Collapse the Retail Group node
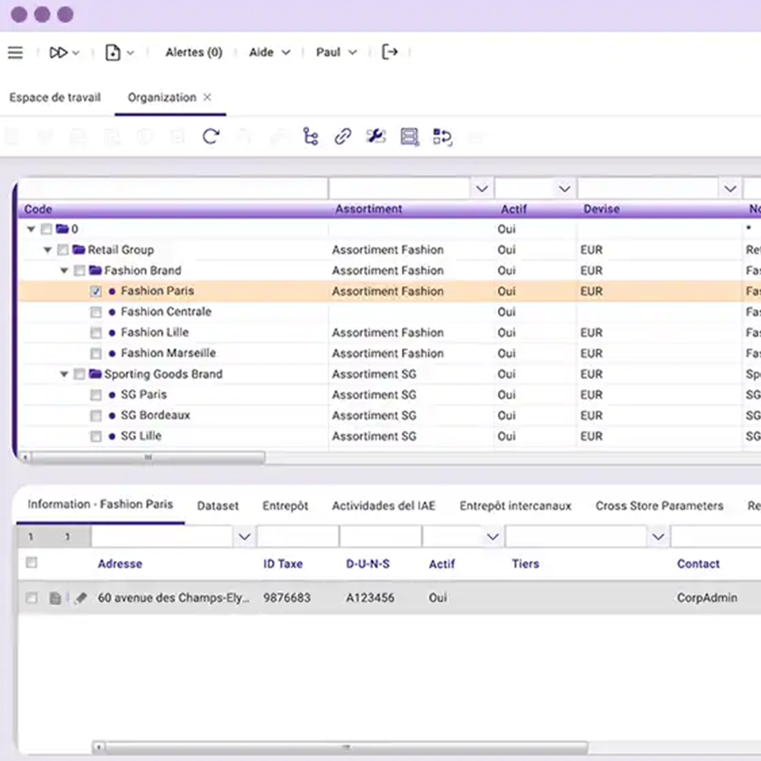This screenshot has height=761, width=761. 48,250
